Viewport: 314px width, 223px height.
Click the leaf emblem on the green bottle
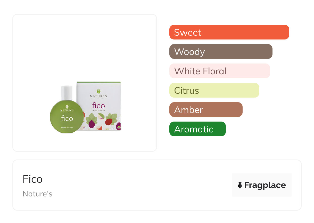67,107
